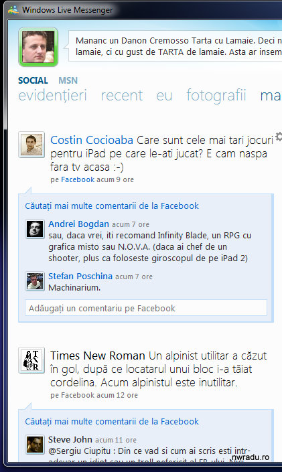The image size is (282, 472).
Task: Click Andrei Bogdan's avatar picture
Action: coord(35,229)
